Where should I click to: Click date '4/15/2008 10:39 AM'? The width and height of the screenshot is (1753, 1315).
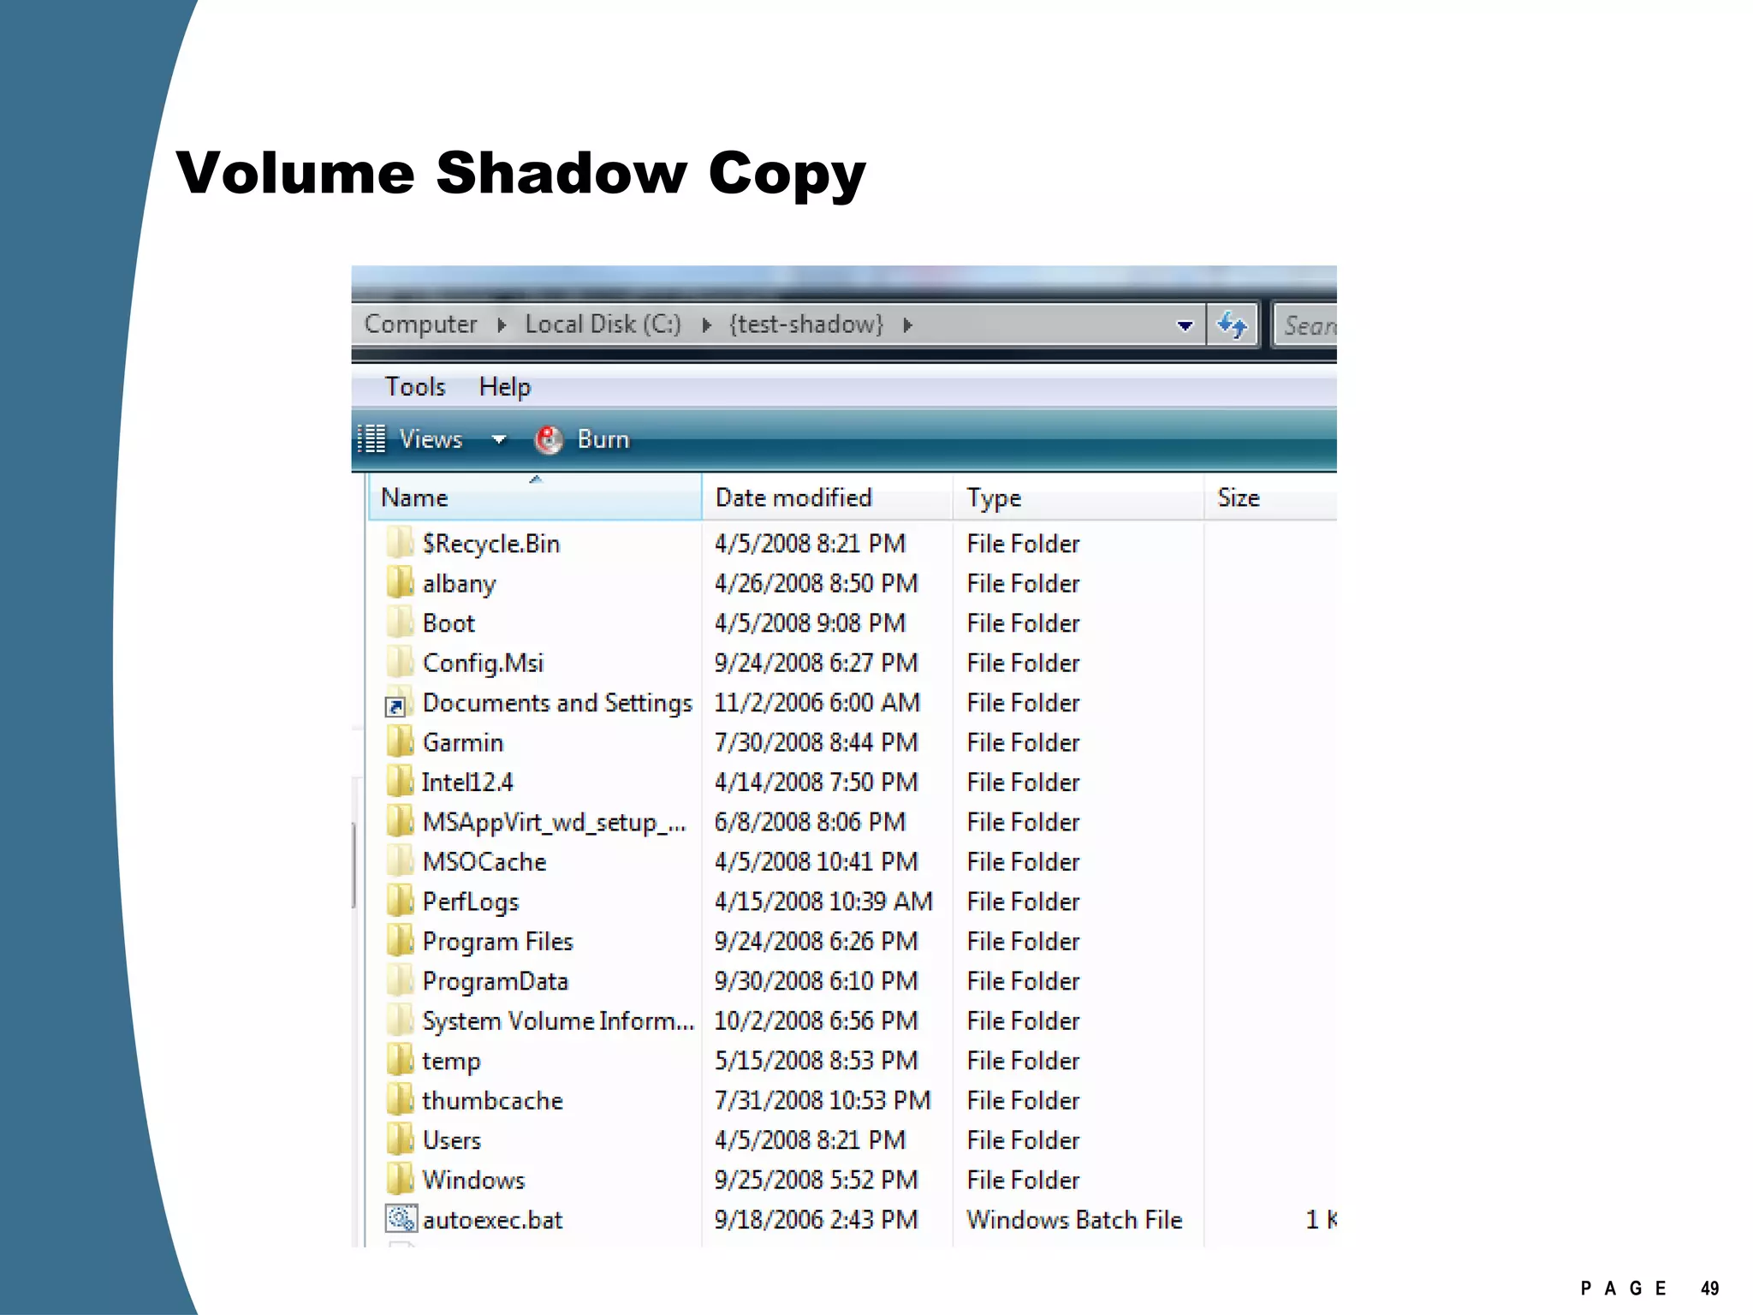(x=823, y=901)
